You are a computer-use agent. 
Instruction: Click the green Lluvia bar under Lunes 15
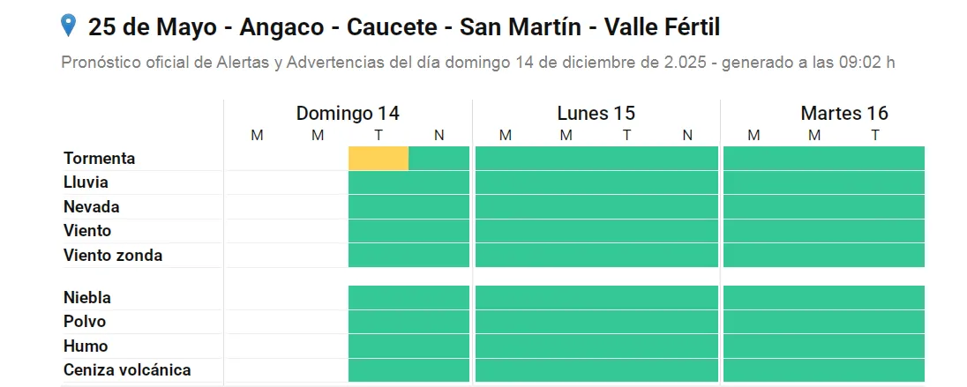pyautogui.click(x=596, y=182)
